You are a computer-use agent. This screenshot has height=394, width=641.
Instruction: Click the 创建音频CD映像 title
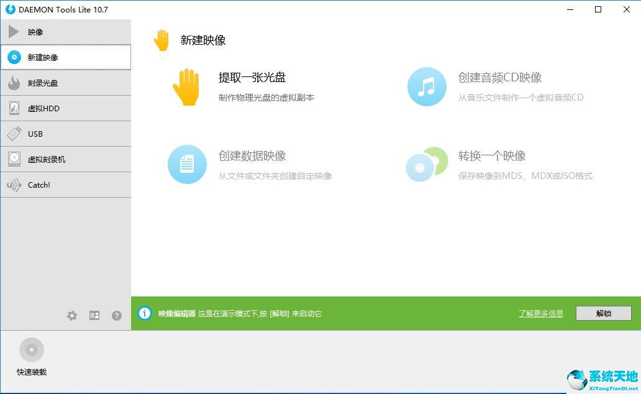(x=500, y=77)
